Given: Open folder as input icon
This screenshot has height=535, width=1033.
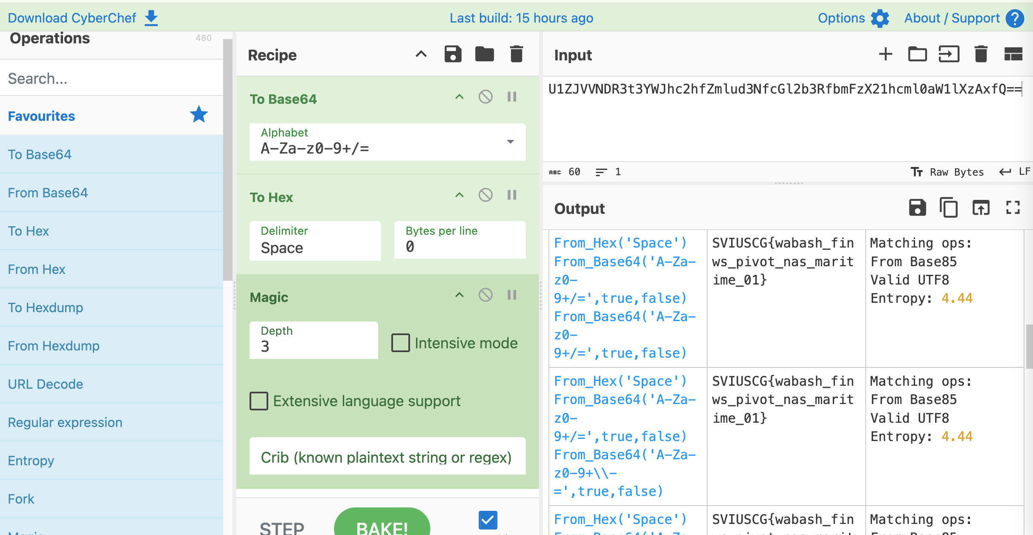Looking at the screenshot, I should click(x=918, y=54).
